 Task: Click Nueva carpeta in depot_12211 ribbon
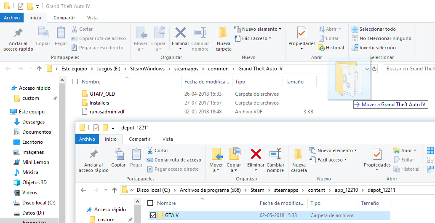tap(299, 160)
